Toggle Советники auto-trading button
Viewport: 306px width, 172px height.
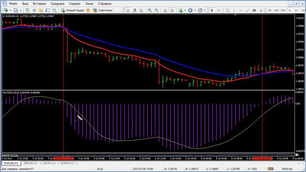point(102,11)
